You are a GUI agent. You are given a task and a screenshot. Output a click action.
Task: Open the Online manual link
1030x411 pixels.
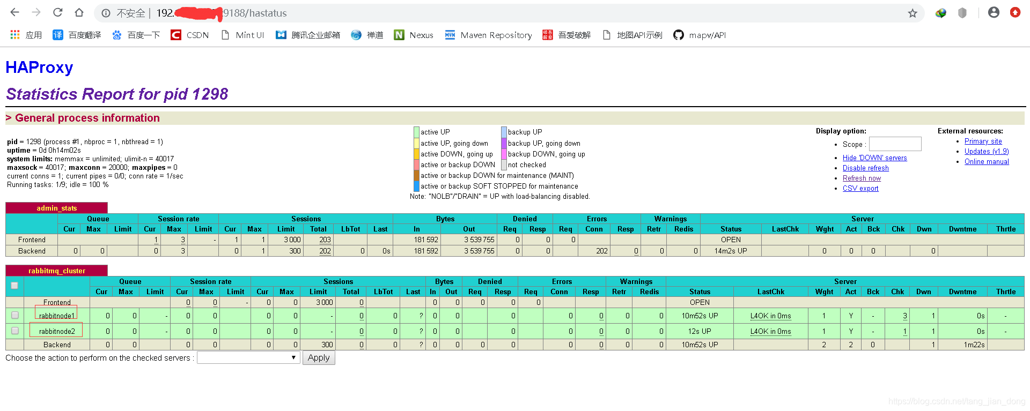pos(987,161)
